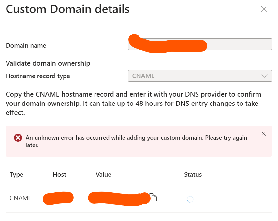Click the Status column header
This screenshot has height=221, width=278.
point(193,175)
